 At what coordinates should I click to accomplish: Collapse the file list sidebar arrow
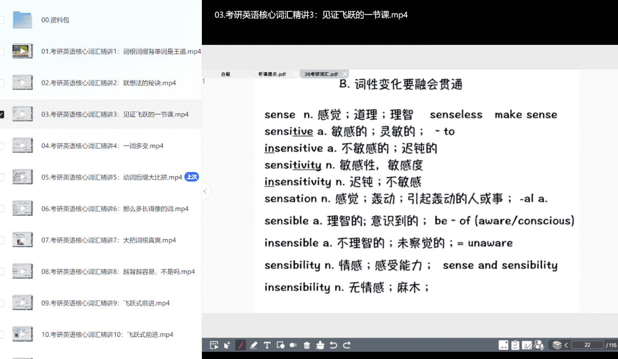[x=205, y=192]
